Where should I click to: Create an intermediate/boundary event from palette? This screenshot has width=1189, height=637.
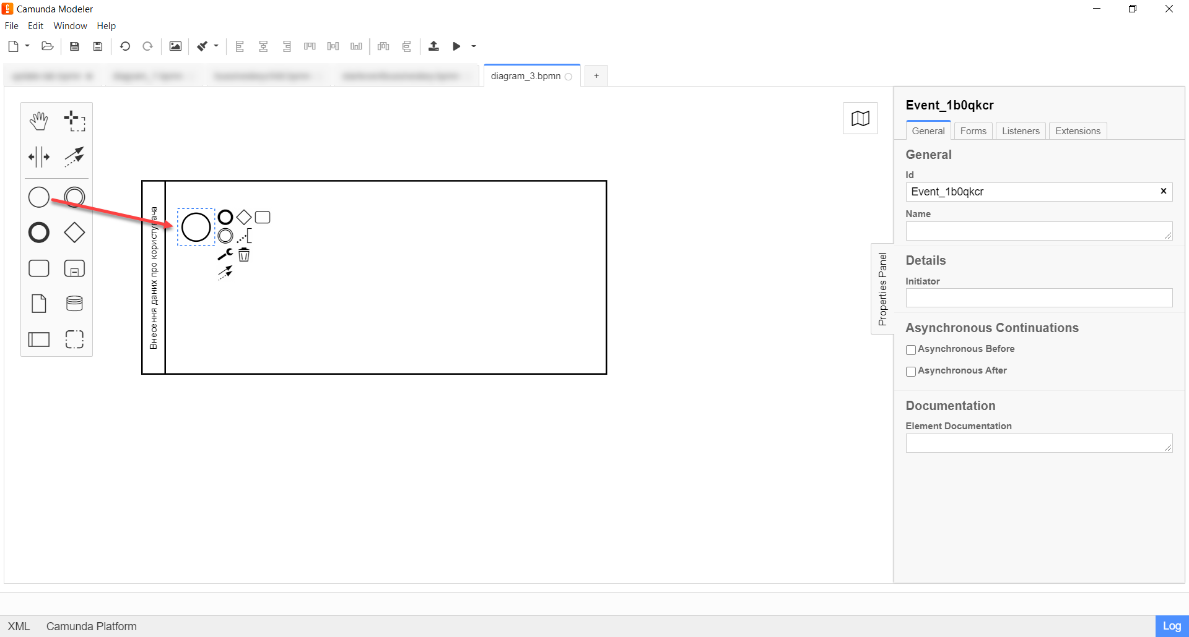(x=74, y=197)
